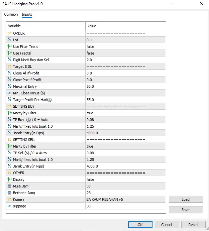Click the icon beside Lot variable
Viewport: 209px width, 231px height.
point(9,40)
